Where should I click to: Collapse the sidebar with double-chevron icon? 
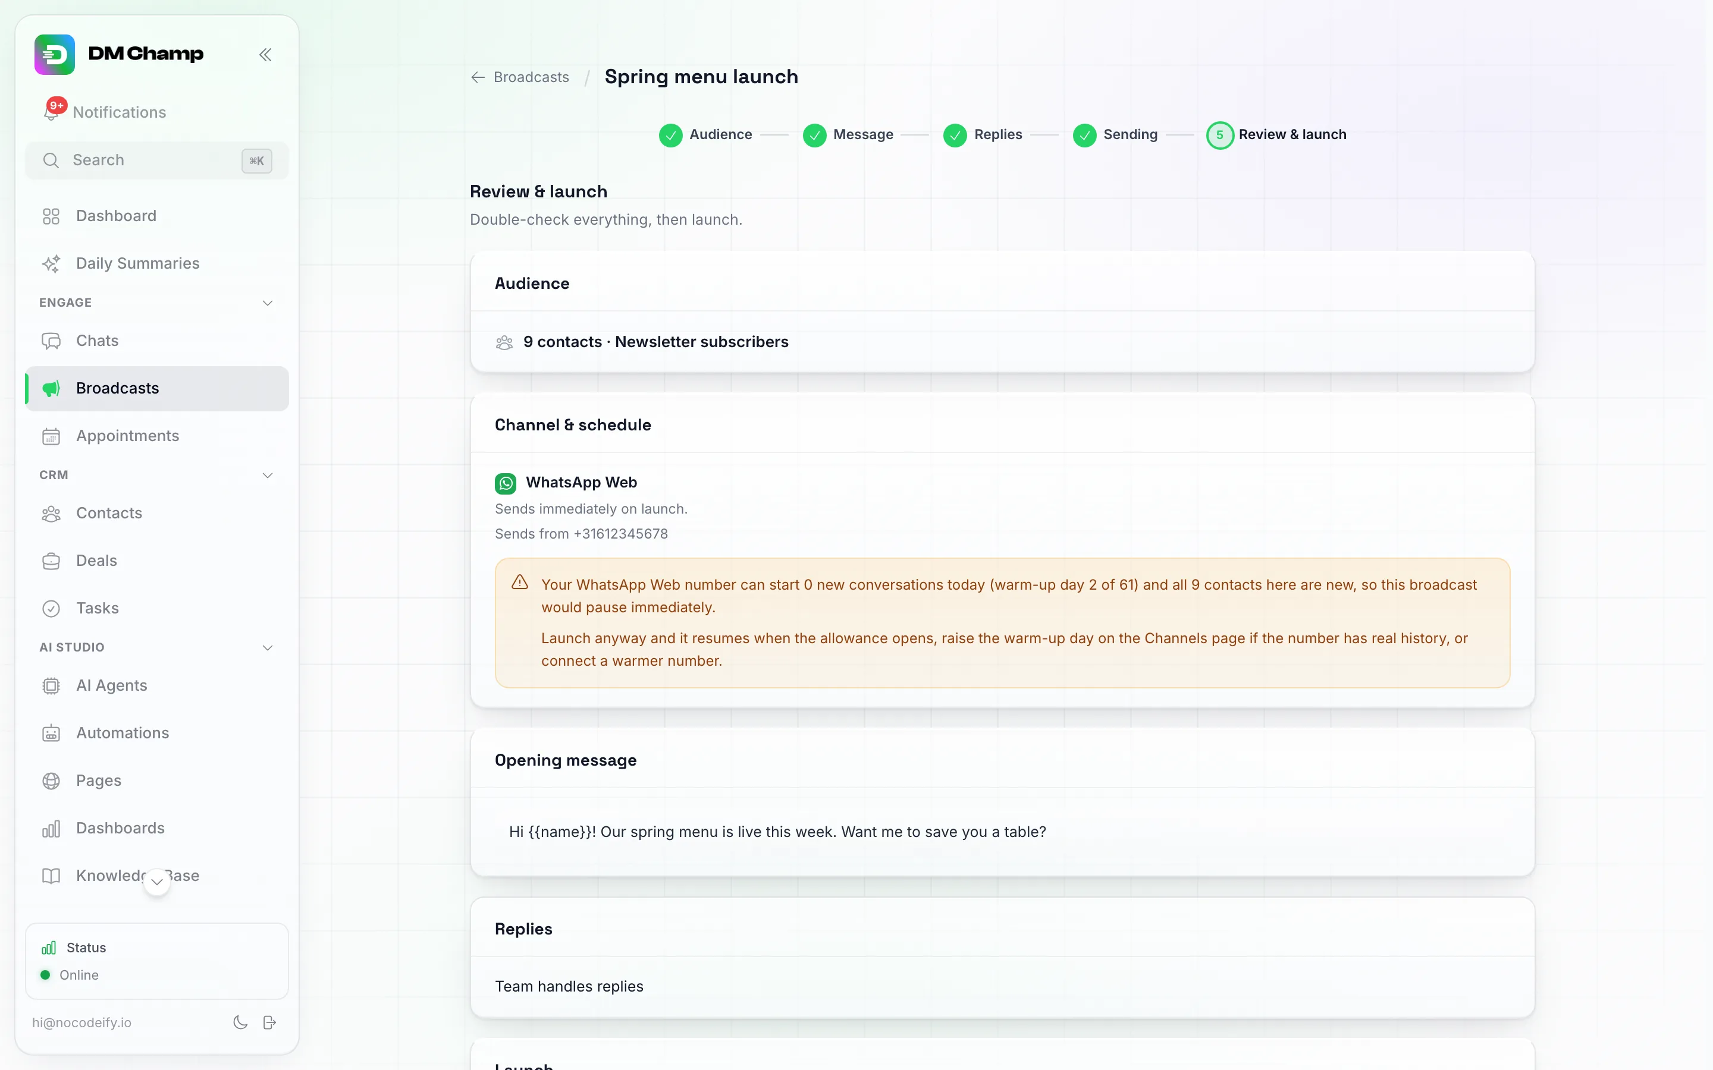tap(265, 55)
